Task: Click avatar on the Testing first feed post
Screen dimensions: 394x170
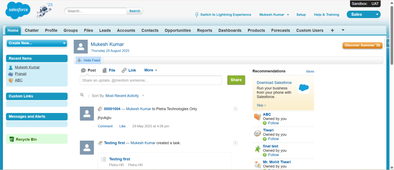Action: click(87, 147)
